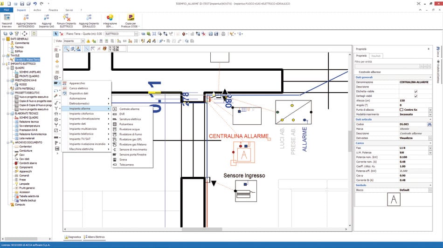
Task: Click the Carico elettrico icon in the menu
Action: tap(65, 88)
